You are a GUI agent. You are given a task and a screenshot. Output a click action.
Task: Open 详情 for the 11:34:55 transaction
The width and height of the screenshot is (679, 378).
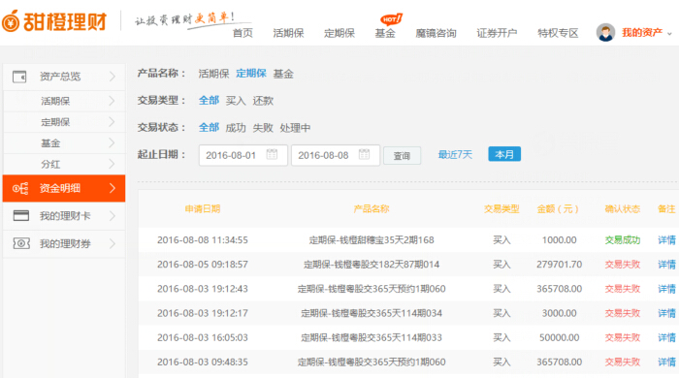pyautogui.click(x=666, y=240)
